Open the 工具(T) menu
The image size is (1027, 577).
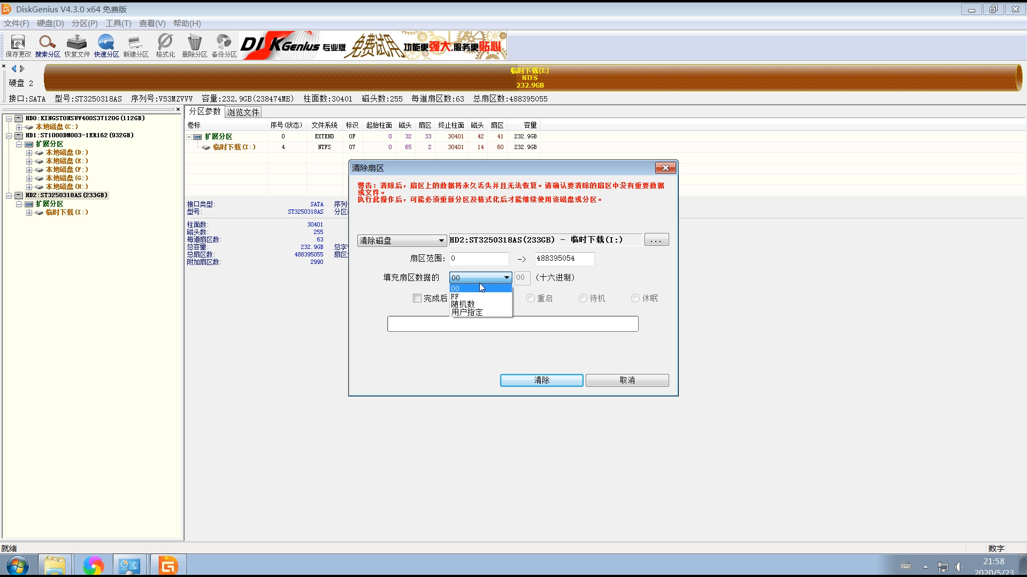point(118,24)
